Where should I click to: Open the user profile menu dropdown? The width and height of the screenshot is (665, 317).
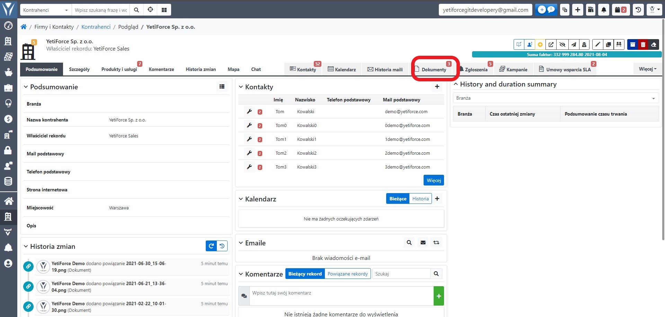654,10
